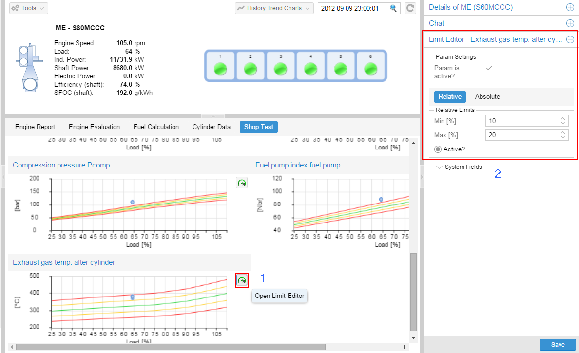Toggle the Active? radio button
This screenshot has height=353, width=579.
438,149
